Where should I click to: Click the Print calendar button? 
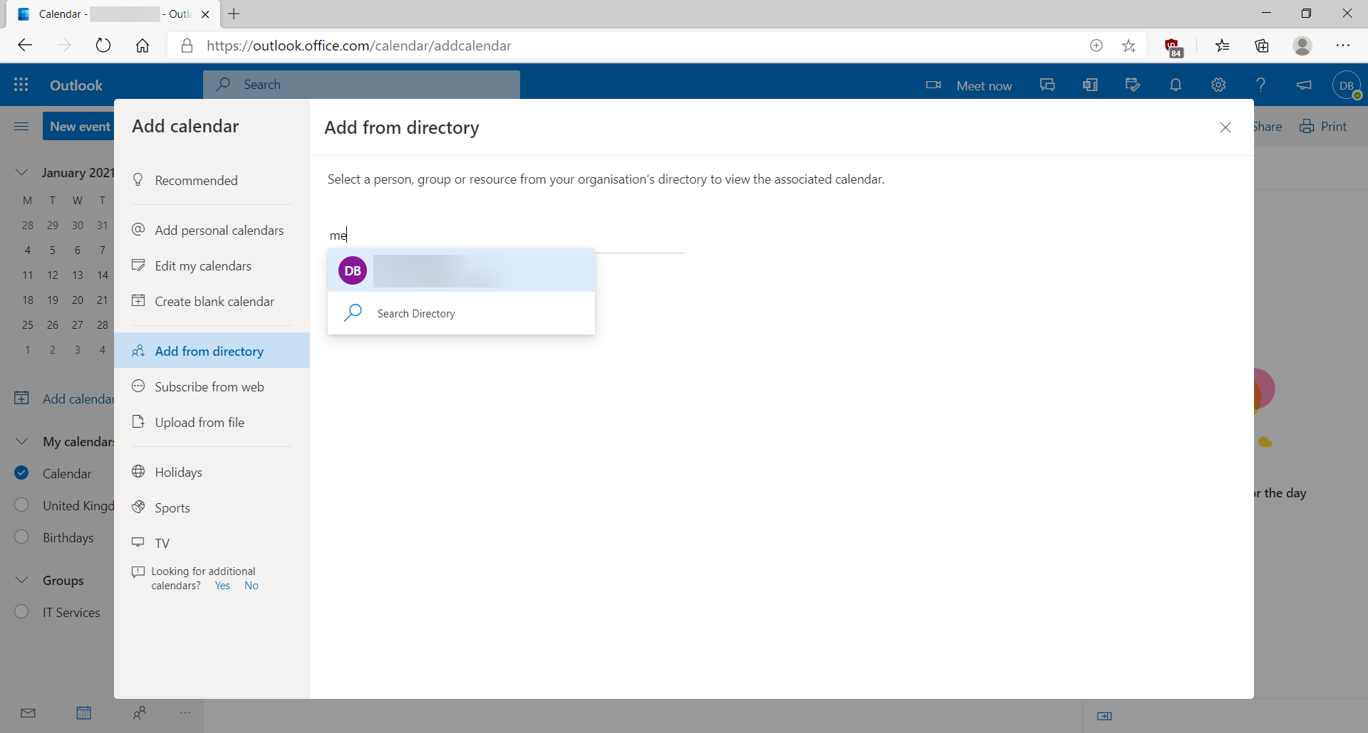click(1323, 127)
